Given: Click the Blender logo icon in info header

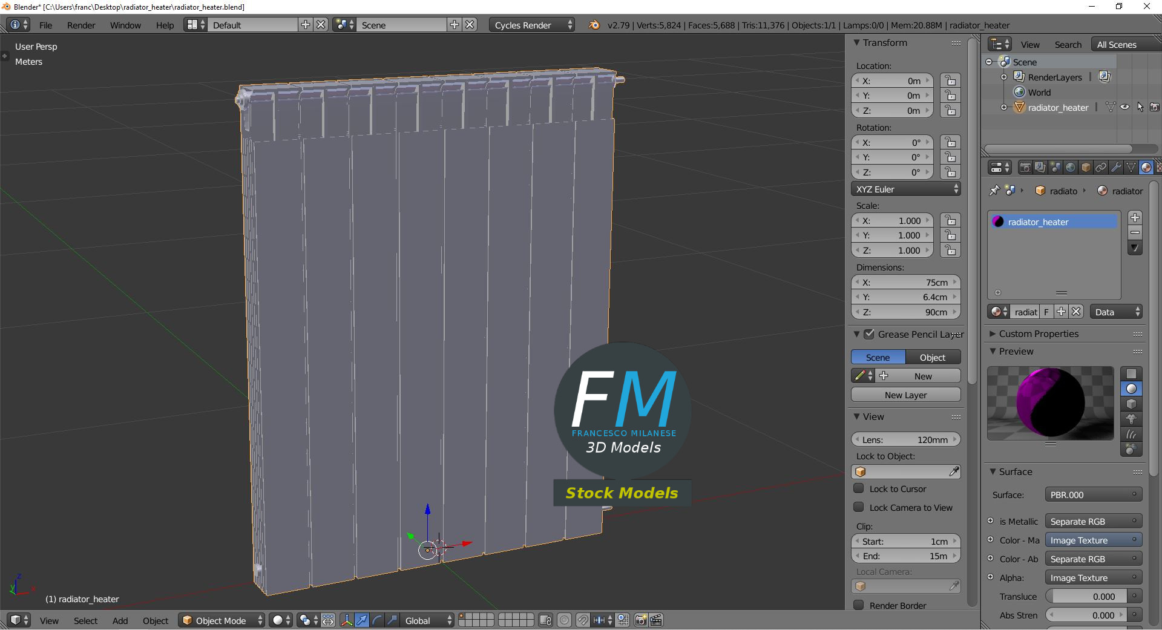Looking at the screenshot, I should coord(594,25).
